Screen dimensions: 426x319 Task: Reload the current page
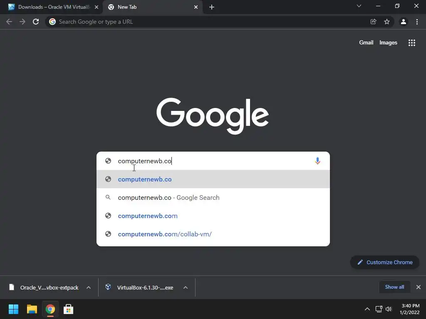tap(36, 22)
